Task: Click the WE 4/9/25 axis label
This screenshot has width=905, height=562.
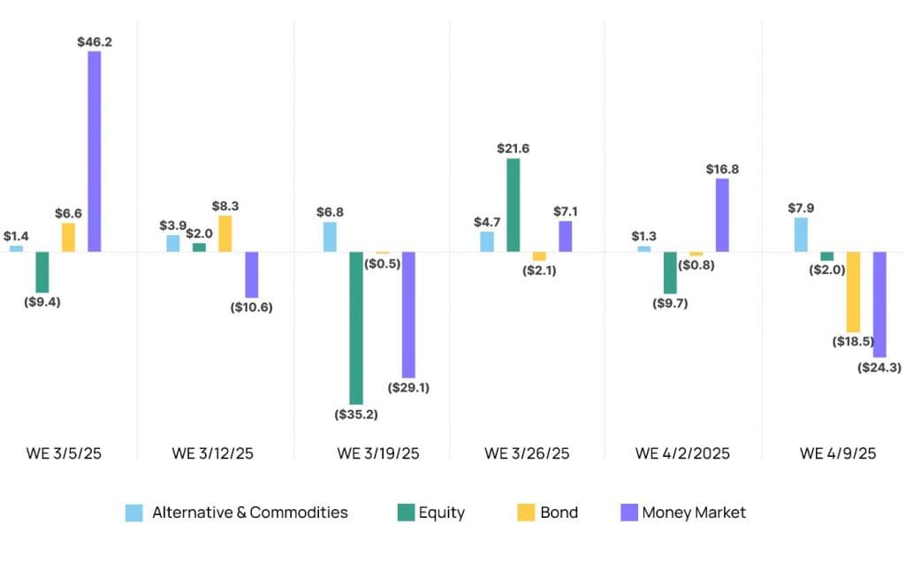Action: tap(838, 453)
